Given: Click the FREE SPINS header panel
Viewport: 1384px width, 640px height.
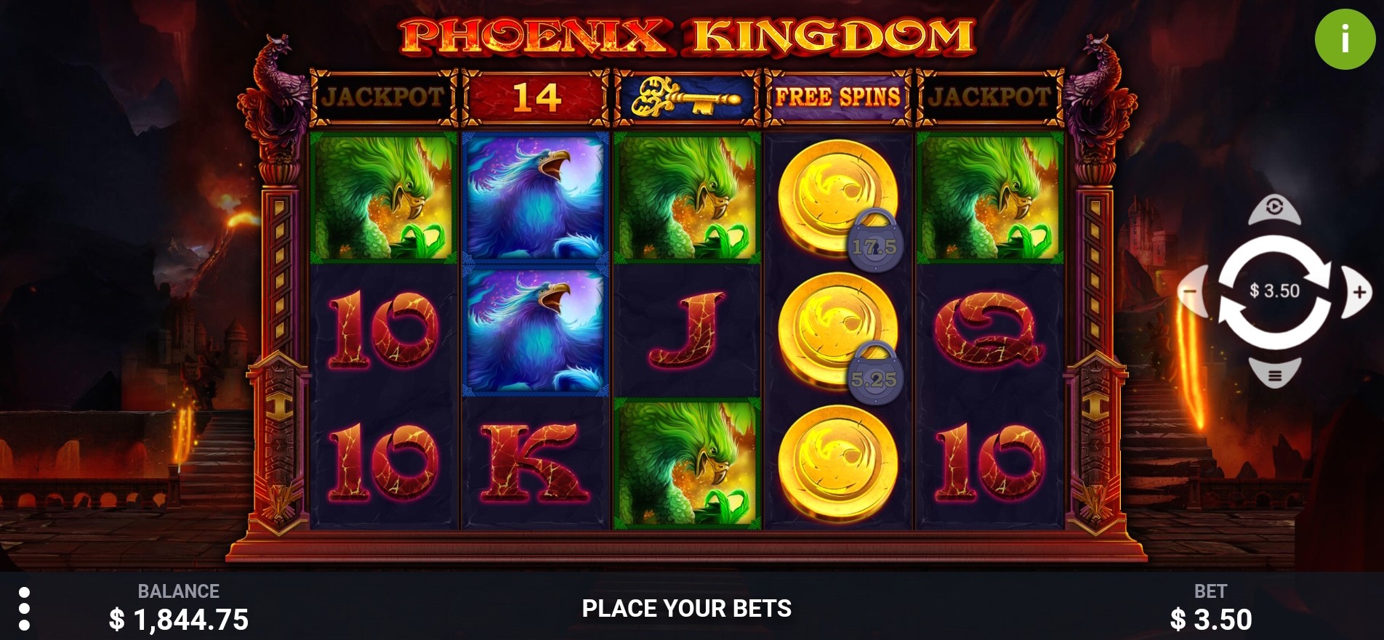Looking at the screenshot, I should tap(837, 97).
